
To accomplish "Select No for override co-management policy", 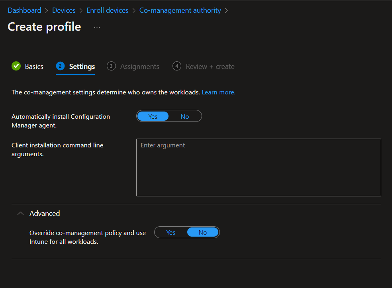I will point(203,233).
